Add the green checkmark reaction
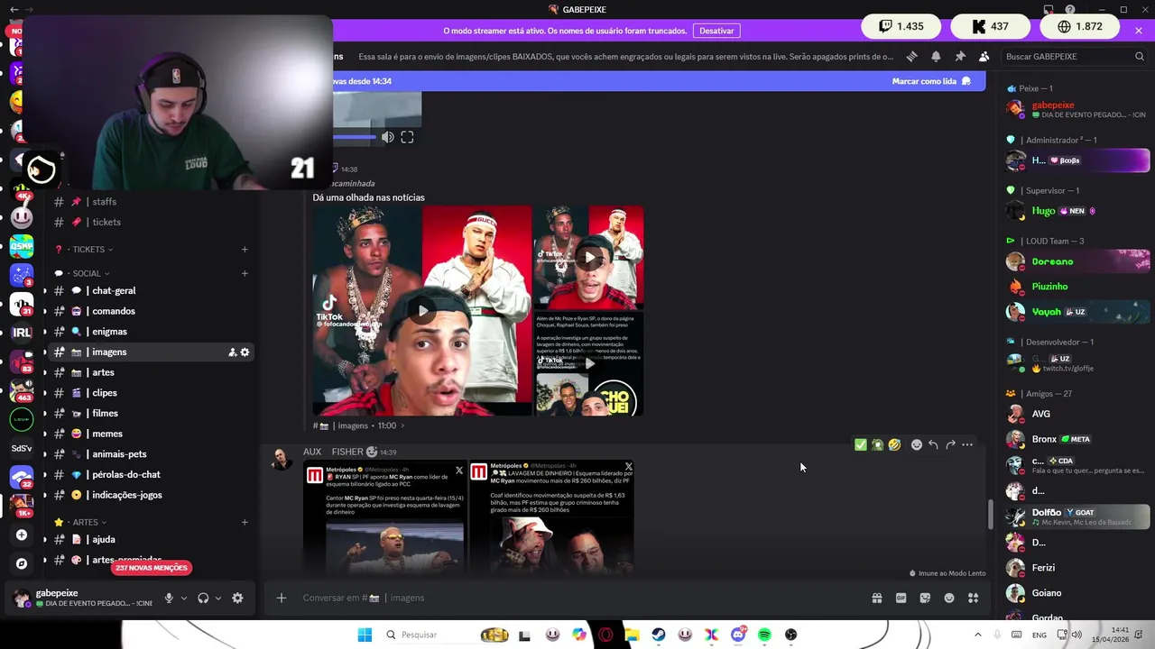This screenshot has height=649, width=1155. (x=860, y=444)
